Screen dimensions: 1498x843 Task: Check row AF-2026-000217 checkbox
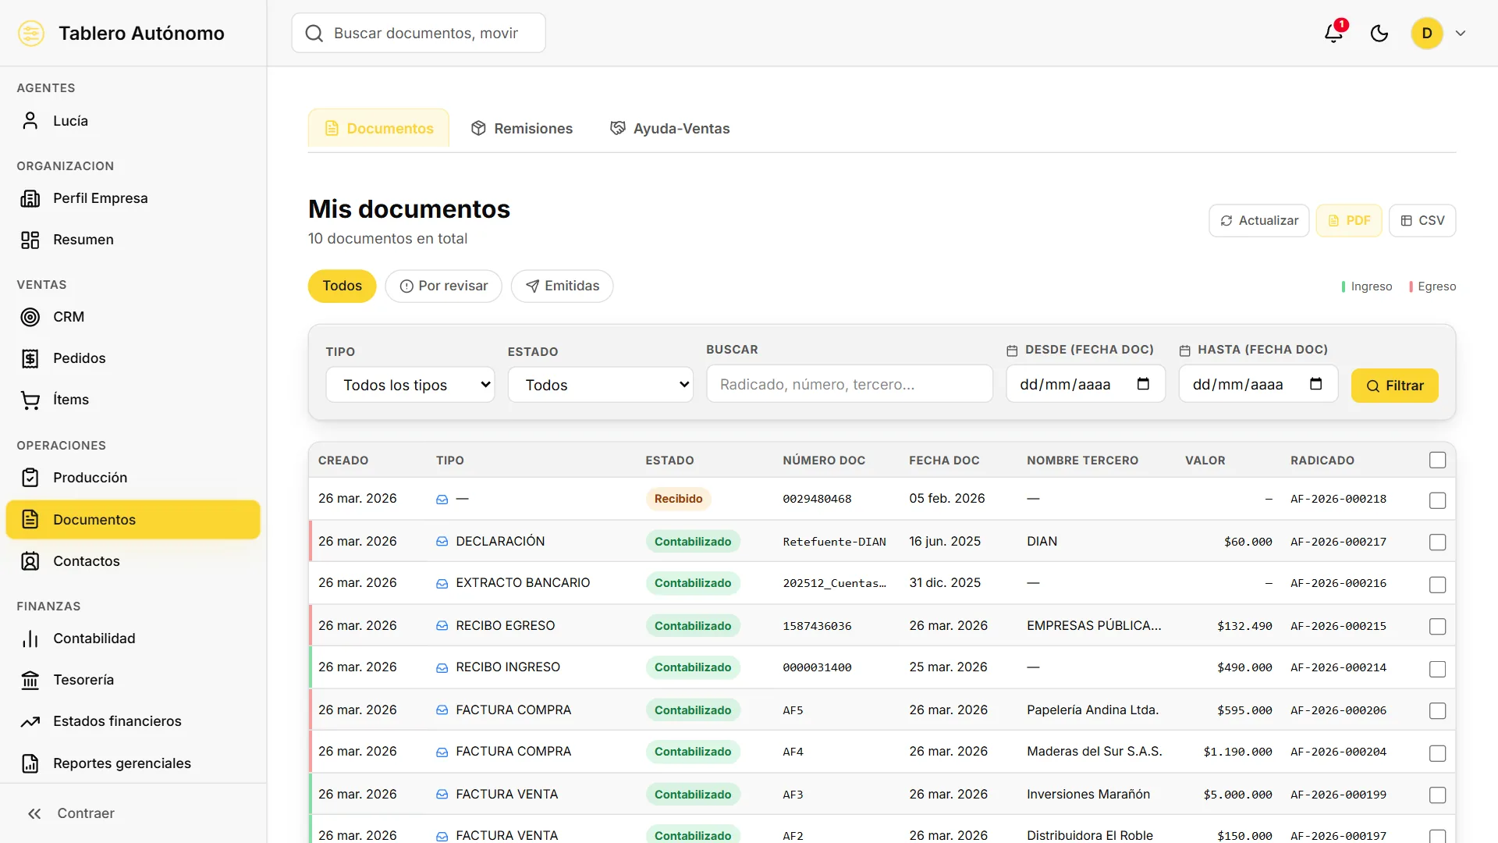pos(1438,542)
